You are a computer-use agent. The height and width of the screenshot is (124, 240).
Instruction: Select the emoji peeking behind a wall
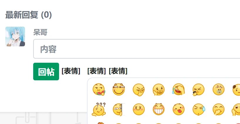(x=119, y=109)
